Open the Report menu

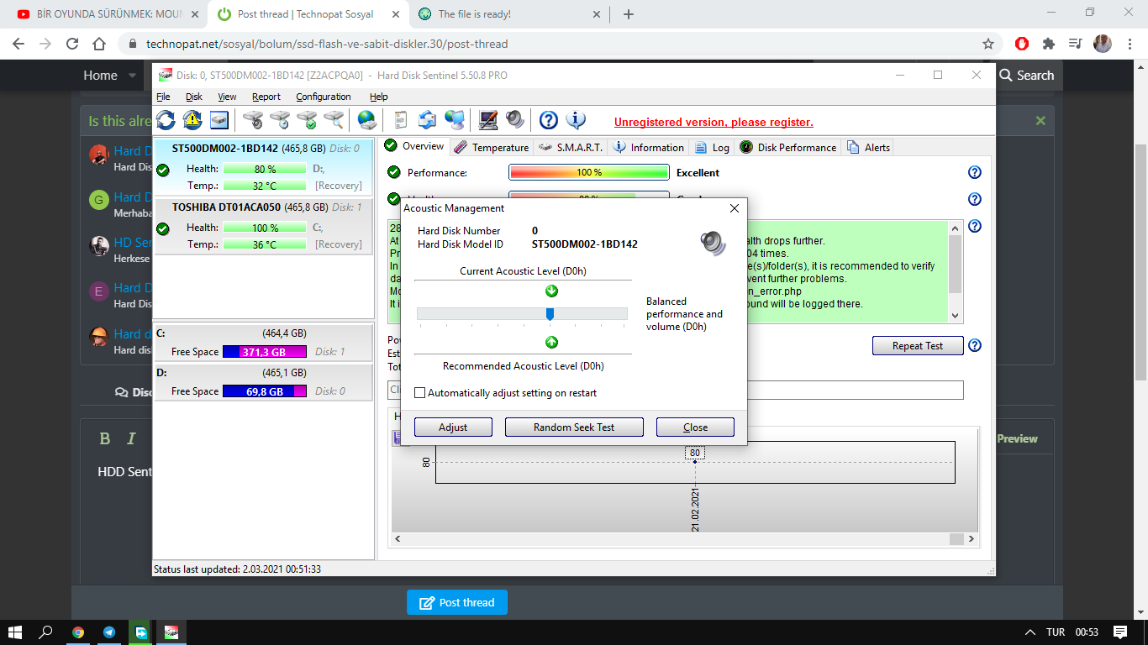[x=266, y=97]
